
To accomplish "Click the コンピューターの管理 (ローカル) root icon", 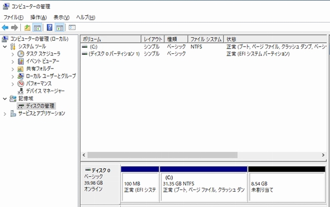I will [x=5, y=39].
